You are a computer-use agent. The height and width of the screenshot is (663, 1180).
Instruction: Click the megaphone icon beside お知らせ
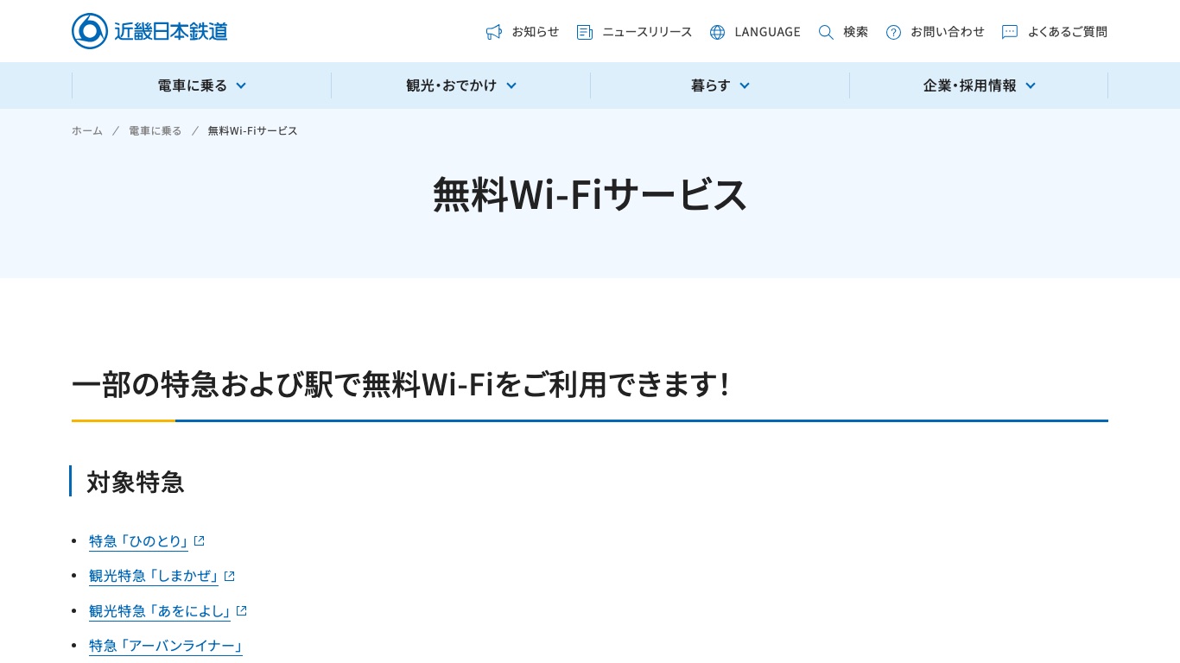(494, 32)
